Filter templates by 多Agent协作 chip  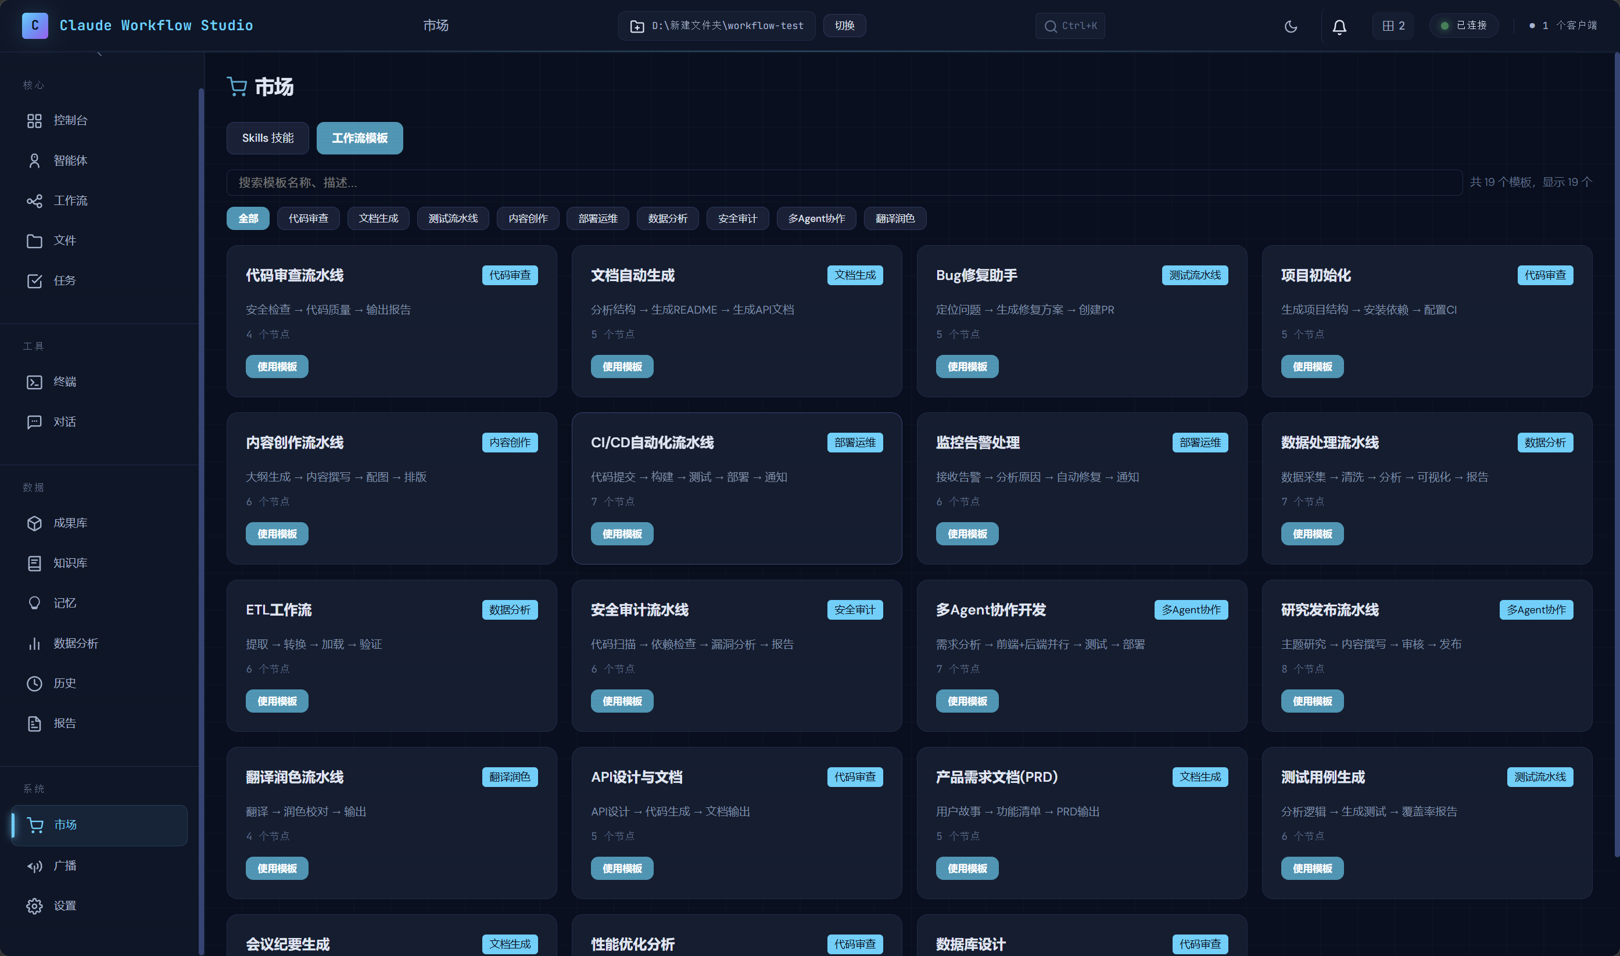[x=816, y=218]
